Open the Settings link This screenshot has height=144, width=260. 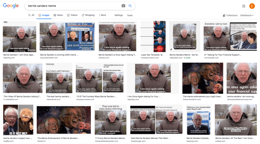click(x=118, y=15)
